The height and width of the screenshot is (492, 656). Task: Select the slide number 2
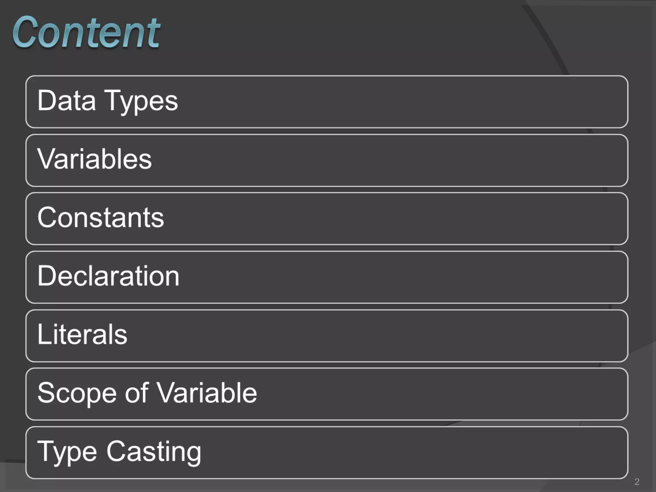(x=637, y=482)
